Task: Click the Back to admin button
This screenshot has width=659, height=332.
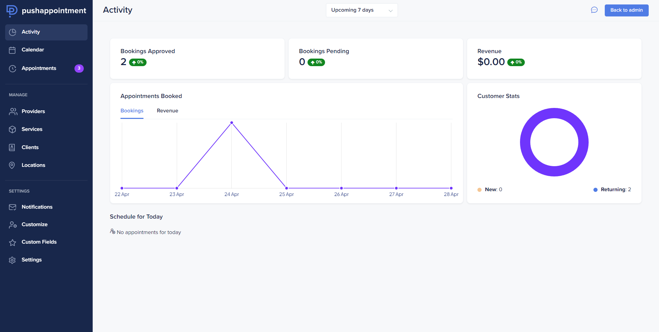Action: pyautogui.click(x=626, y=10)
